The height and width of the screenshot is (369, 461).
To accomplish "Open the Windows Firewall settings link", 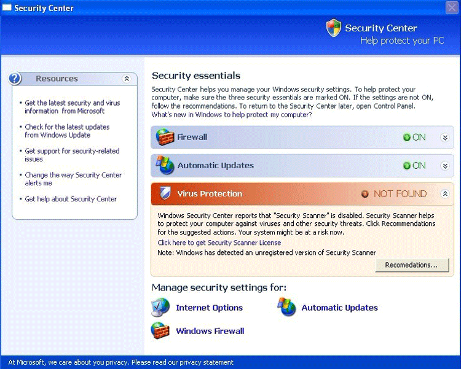I will pos(210,331).
